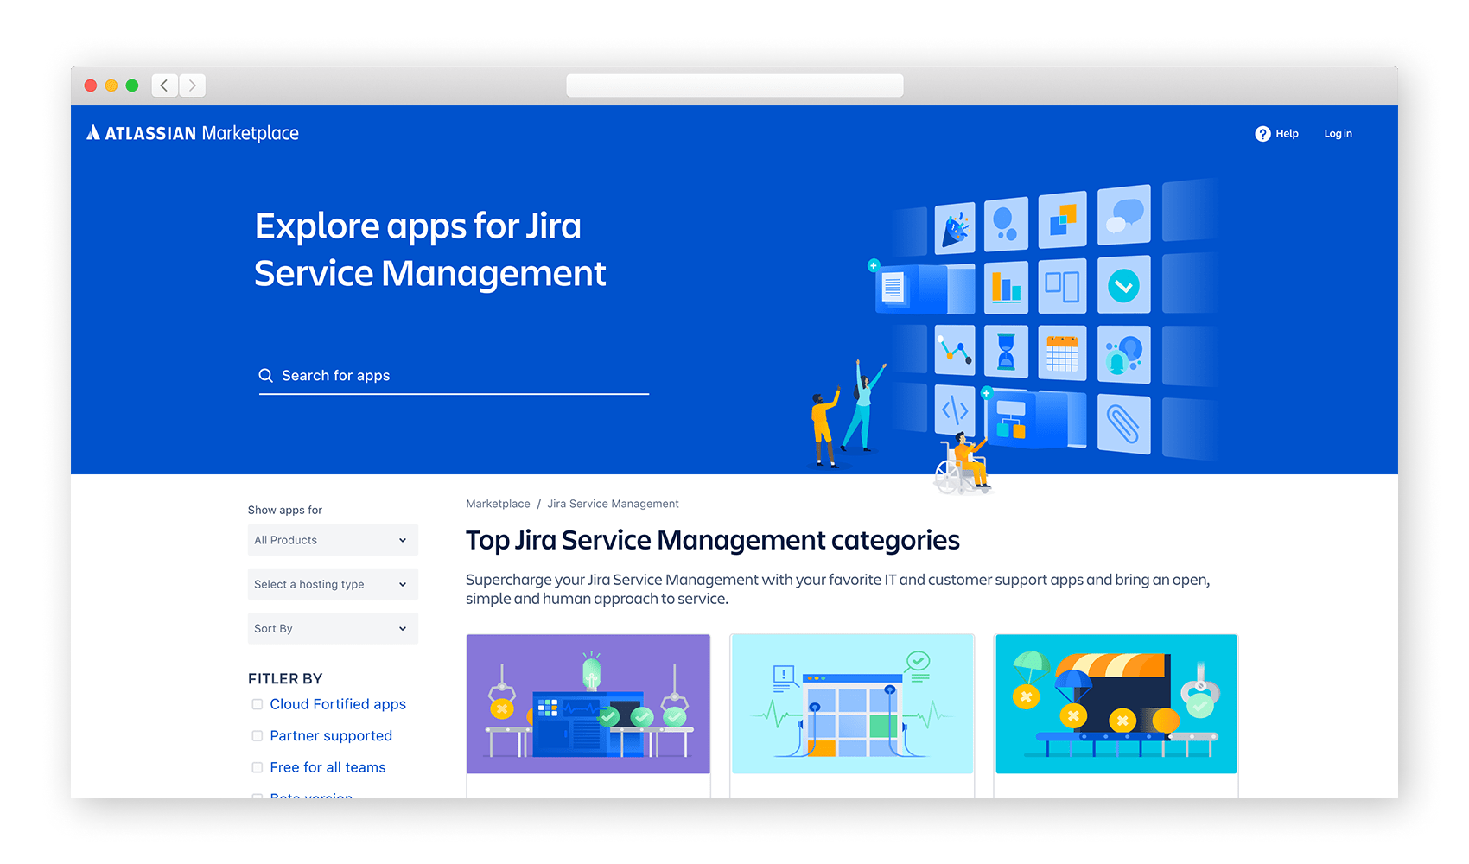Click the calendar tile in hero
The width and height of the screenshot is (1469, 864).
(x=1062, y=353)
